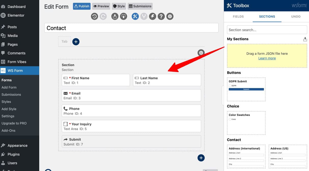
Task: Open form settings gear in the toolbar
Action: click(170, 17)
